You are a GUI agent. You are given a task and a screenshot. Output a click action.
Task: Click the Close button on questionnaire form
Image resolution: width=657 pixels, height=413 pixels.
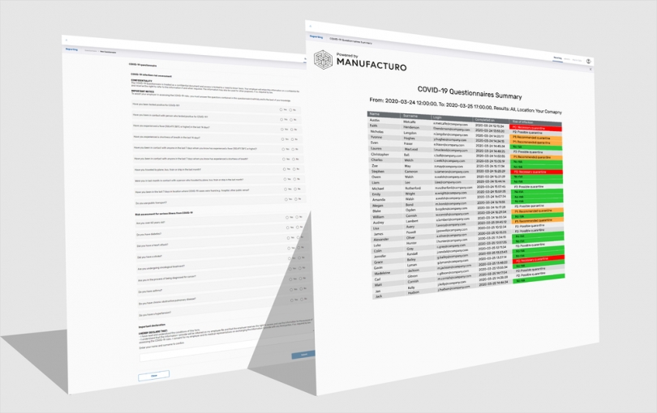click(154, 375)
